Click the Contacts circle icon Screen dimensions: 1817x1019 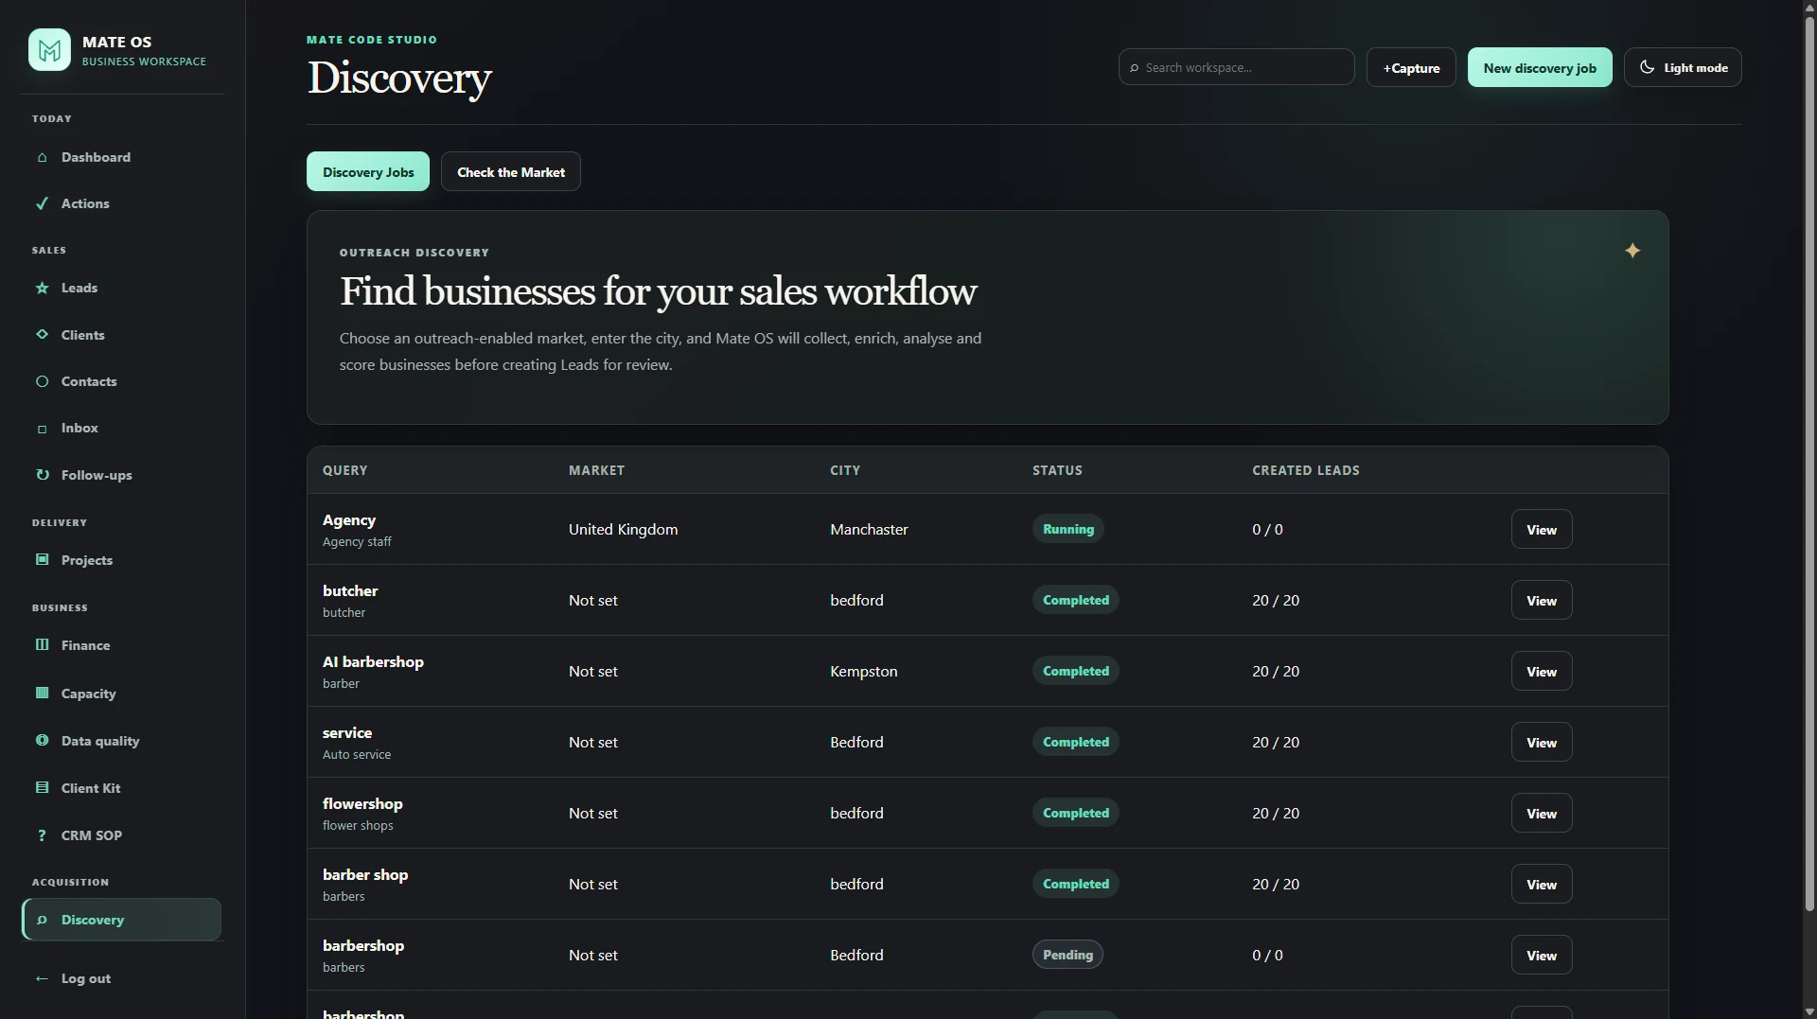42,381
